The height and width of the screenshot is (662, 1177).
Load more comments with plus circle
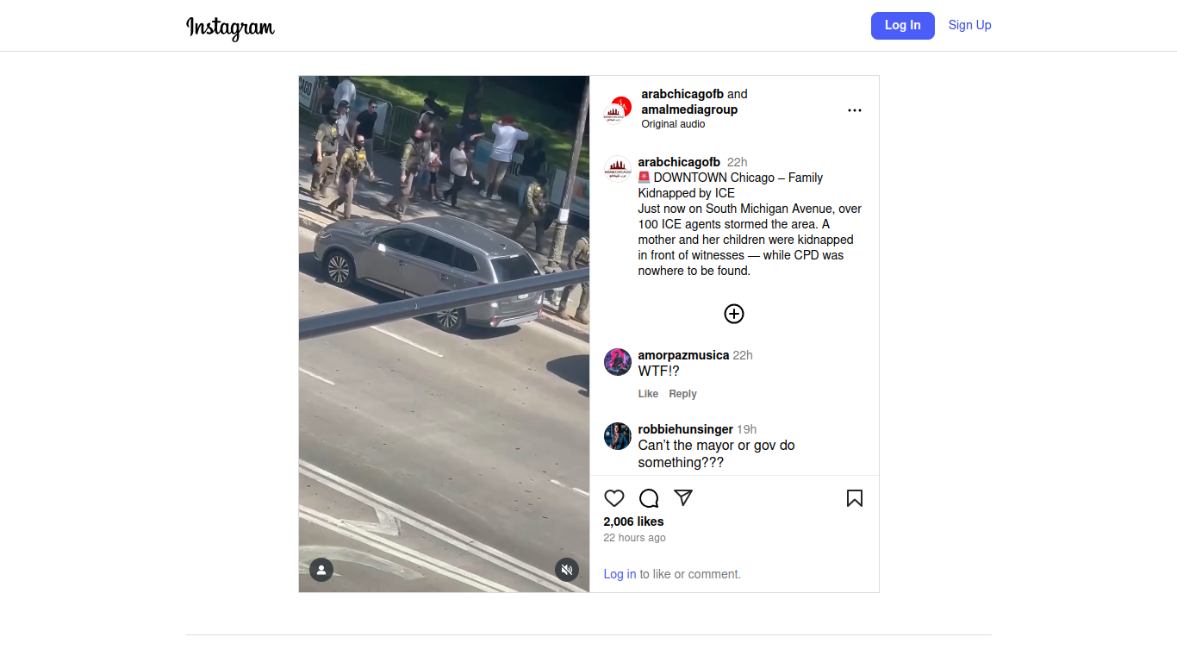click(x=734, y=314)
